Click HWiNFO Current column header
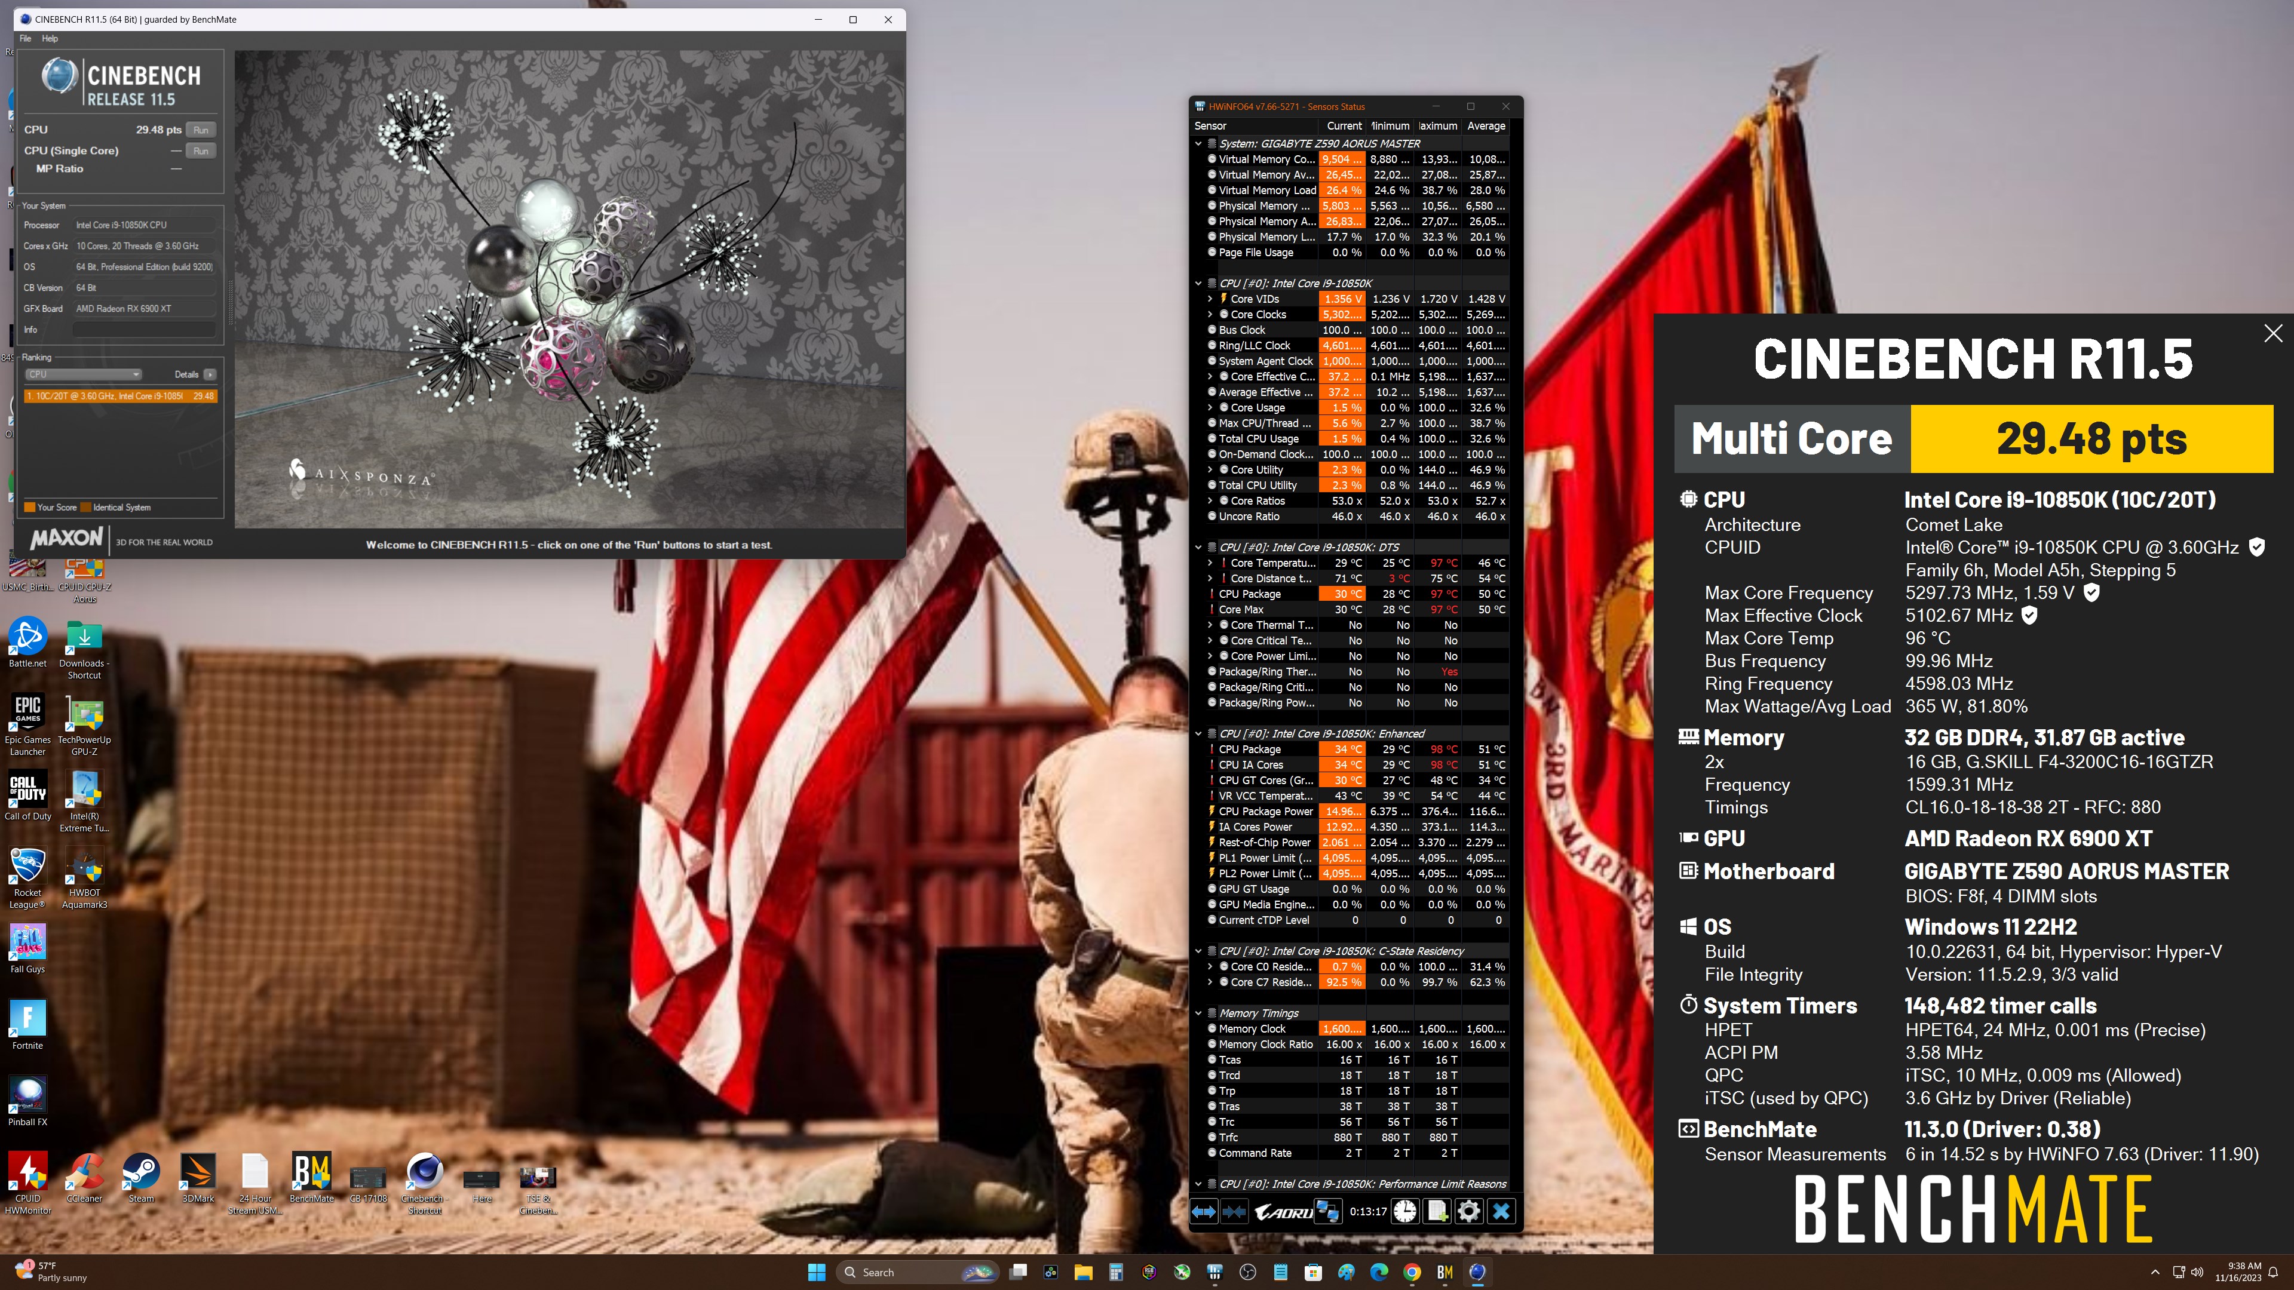 pyautogui.click(x=1343, y=127)
